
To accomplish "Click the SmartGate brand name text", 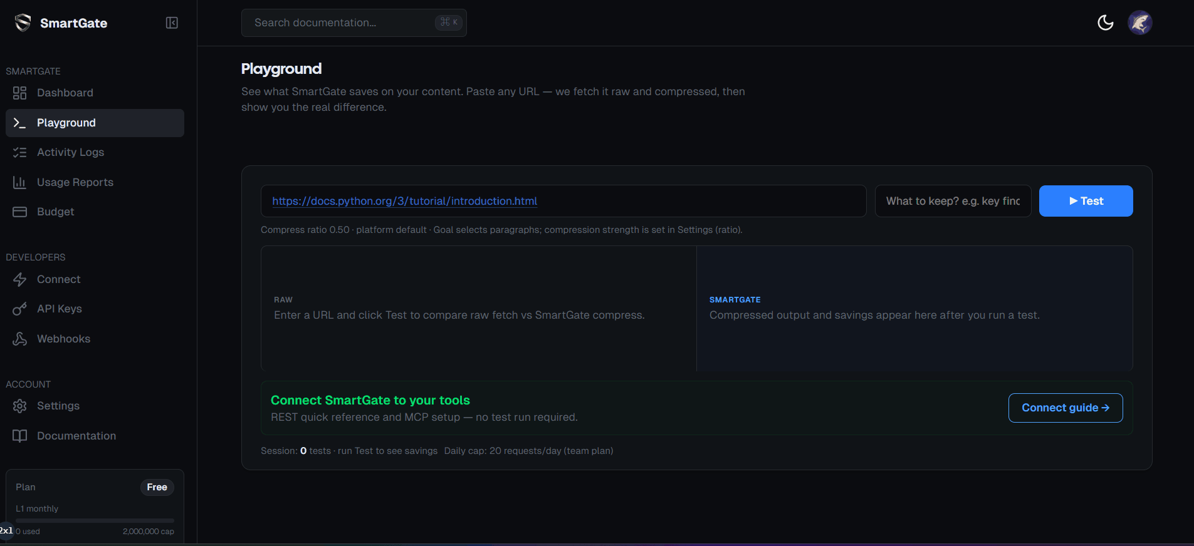I will tap(73, 23).
